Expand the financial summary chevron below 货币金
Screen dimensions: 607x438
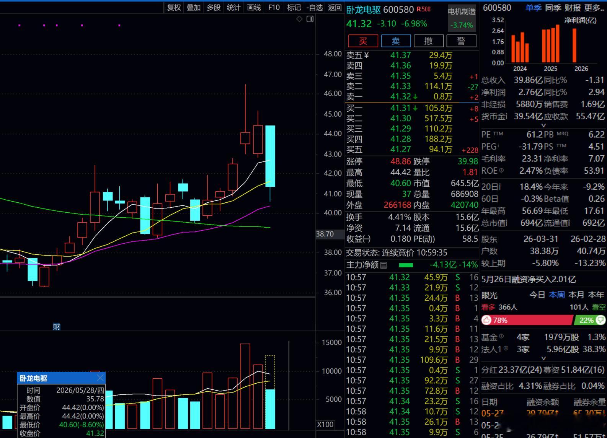tap(543, 125)
